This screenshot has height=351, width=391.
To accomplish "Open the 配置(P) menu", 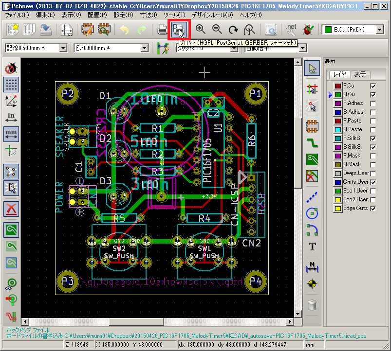I will pyautogui.click(x=97, y=15).
